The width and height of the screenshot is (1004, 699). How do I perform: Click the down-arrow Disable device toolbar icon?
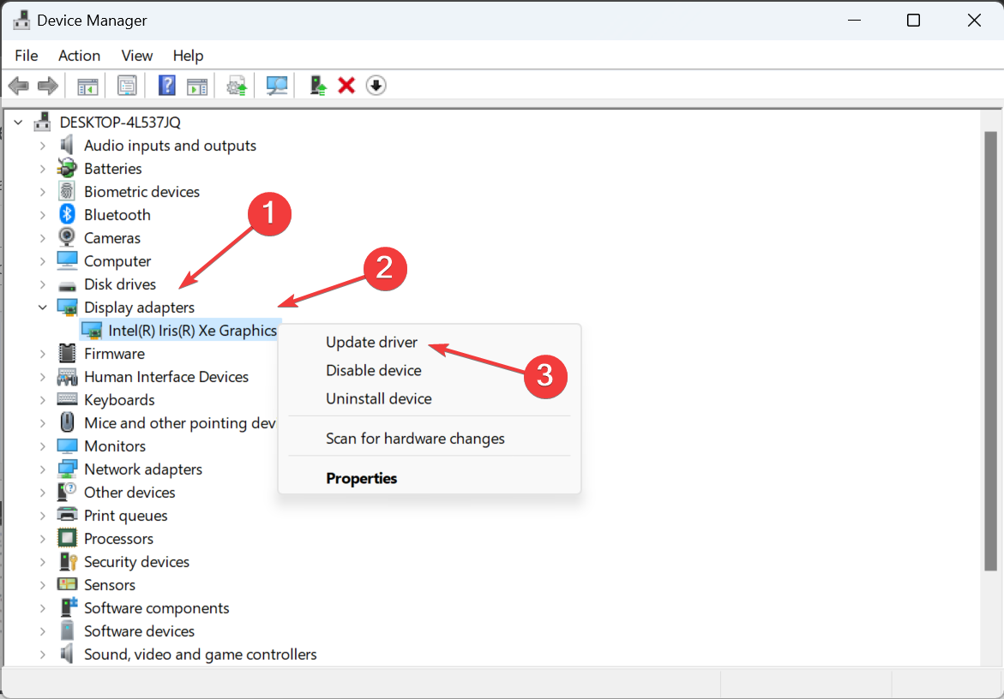click(376, 86)
